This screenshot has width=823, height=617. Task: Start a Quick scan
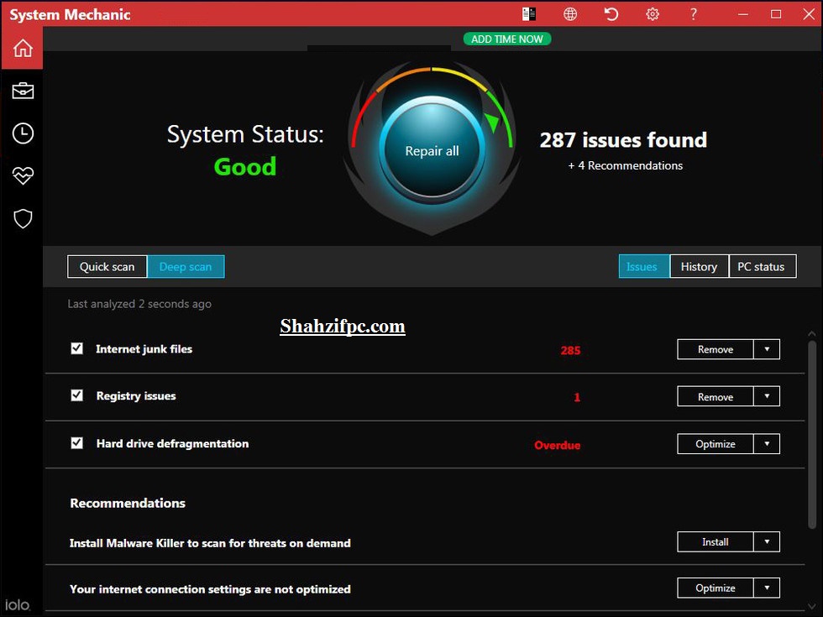pyautogui.click(x=107, y=266)
